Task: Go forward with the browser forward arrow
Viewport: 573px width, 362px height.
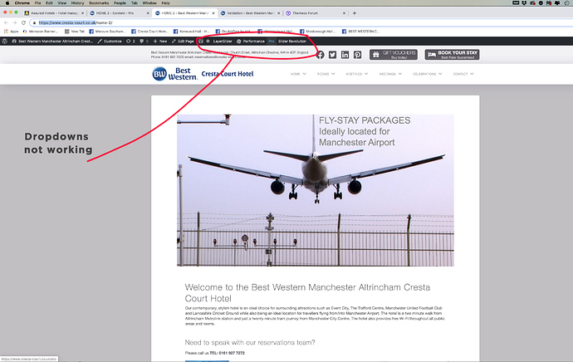Action: point(15,22)
